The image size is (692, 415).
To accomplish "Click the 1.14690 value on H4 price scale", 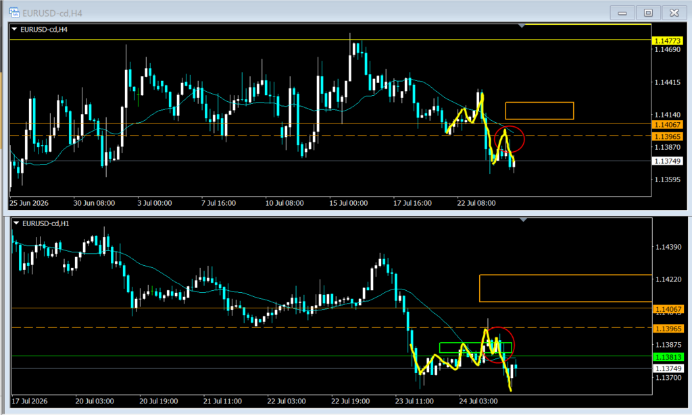I will click(x=667, y=49).
